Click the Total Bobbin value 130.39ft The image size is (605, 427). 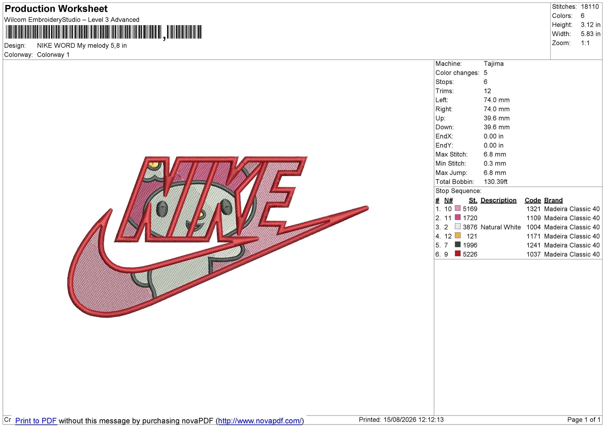(x=496, y=182)
